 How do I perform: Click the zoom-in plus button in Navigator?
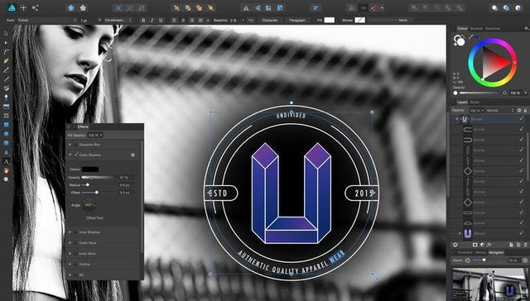(525, 260)
